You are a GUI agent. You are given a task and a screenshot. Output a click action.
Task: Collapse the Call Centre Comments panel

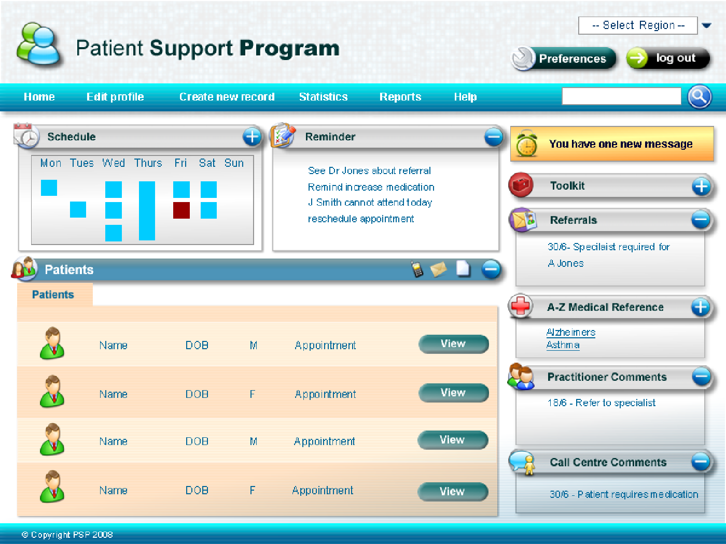[701, 462]
